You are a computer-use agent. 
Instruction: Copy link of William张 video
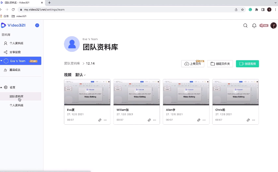pyautogui.click(x=149, y=120)
